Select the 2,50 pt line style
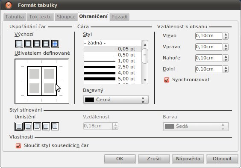 tap(112, 67)
